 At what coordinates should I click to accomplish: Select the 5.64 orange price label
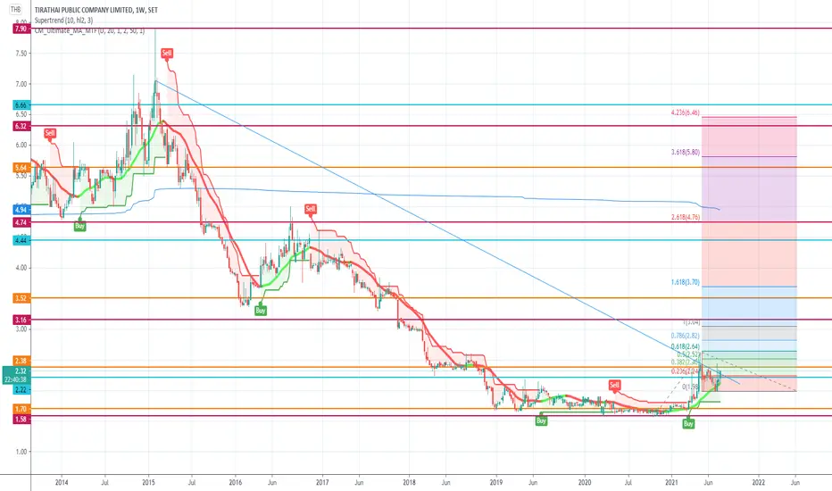[21, 168]
